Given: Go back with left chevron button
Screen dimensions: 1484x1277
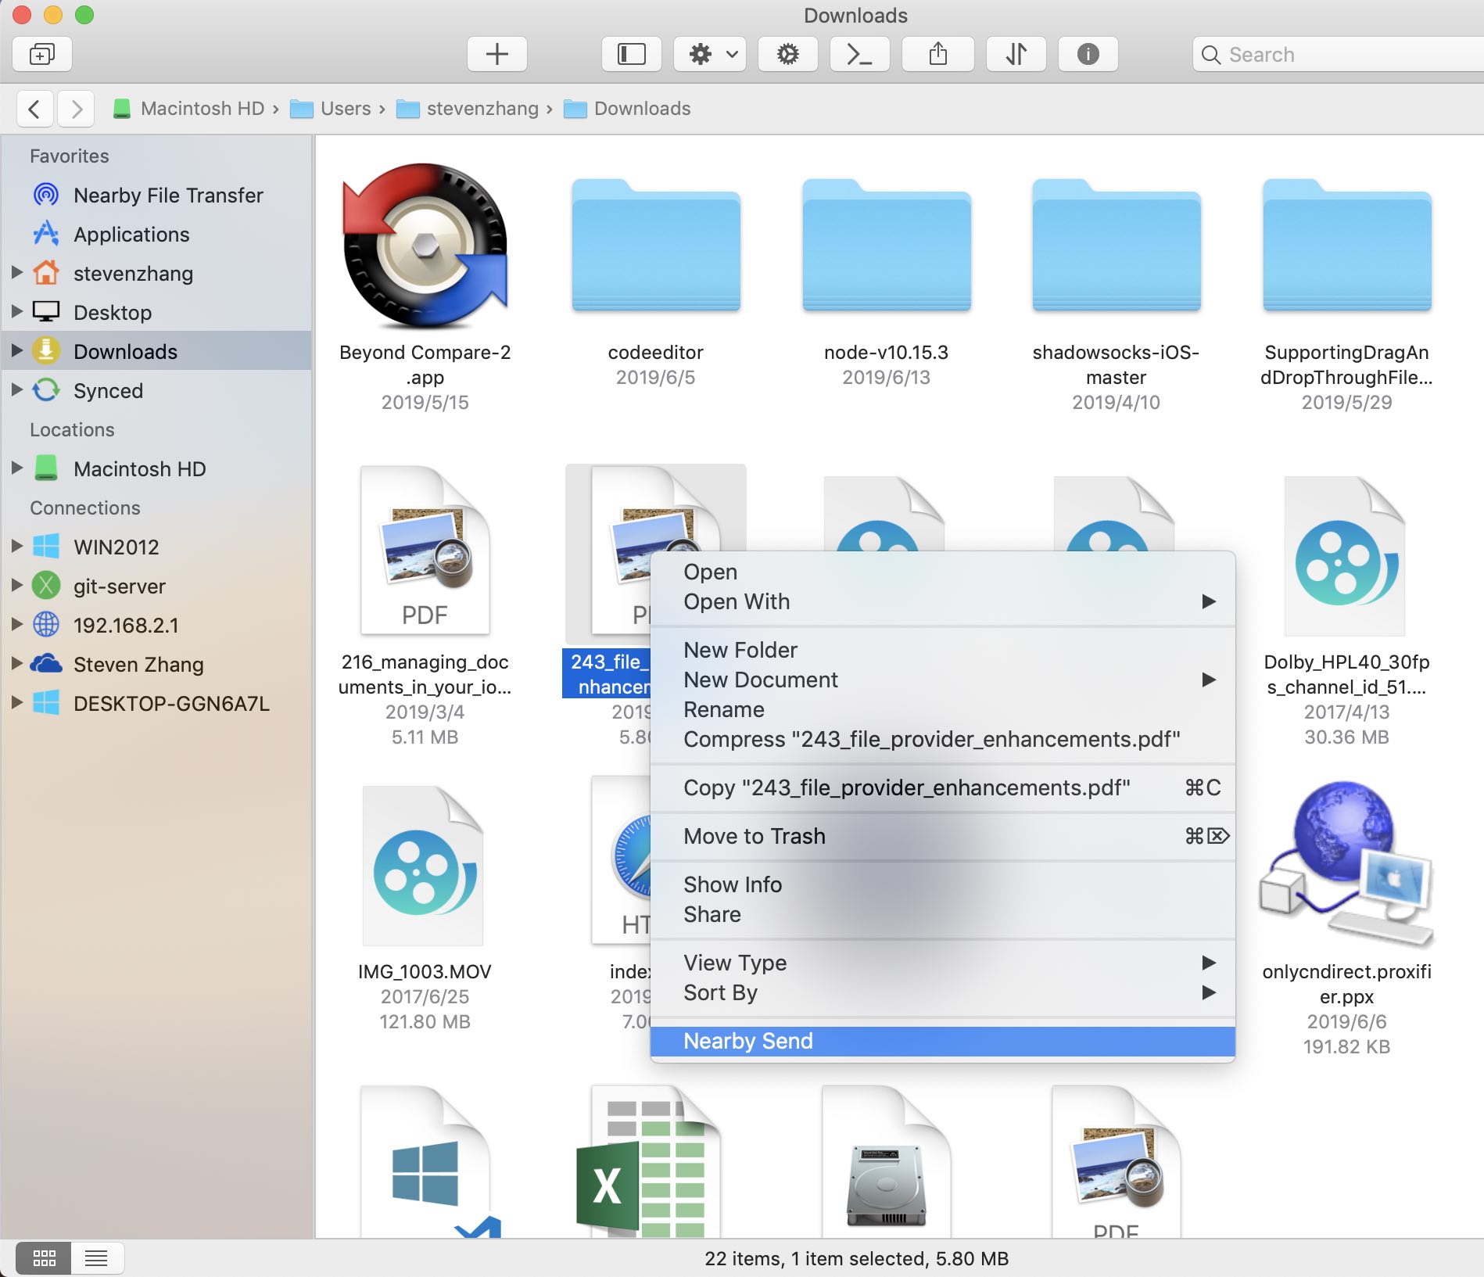Looking at the screenshot, I should pyautogui.click(x=35, y=109).
